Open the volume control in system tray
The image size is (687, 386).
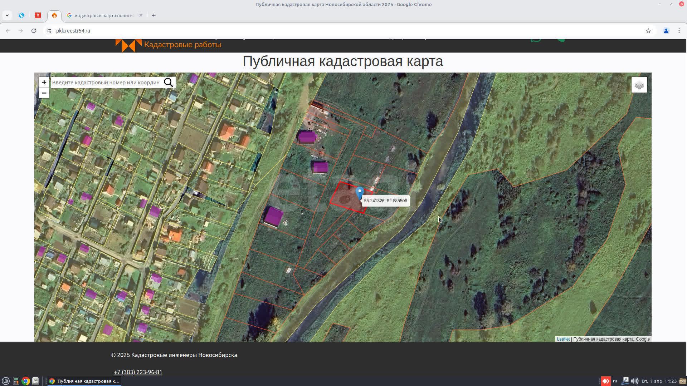coord(635,381)
